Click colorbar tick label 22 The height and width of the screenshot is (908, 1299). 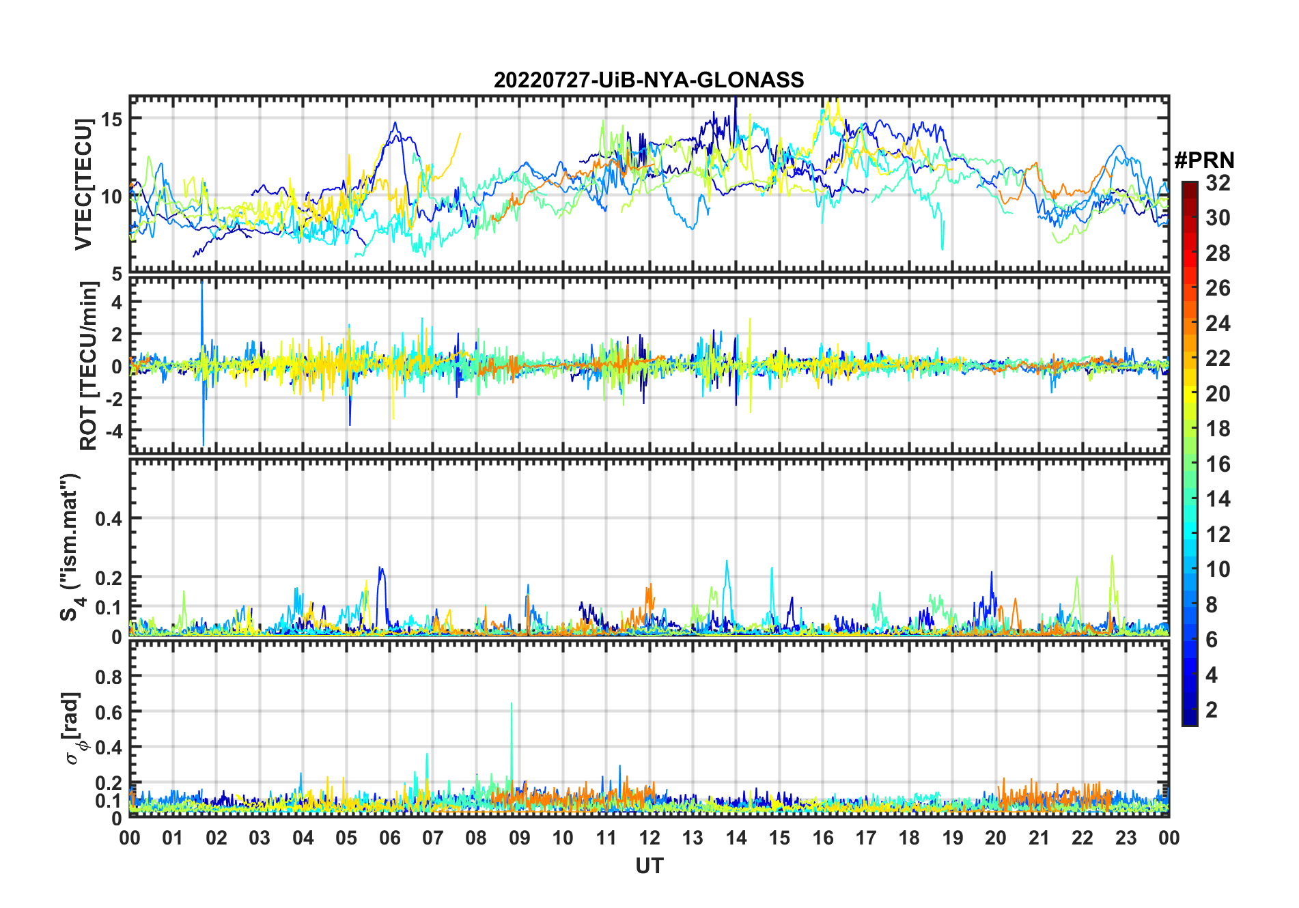click(x=1218, y=358)
